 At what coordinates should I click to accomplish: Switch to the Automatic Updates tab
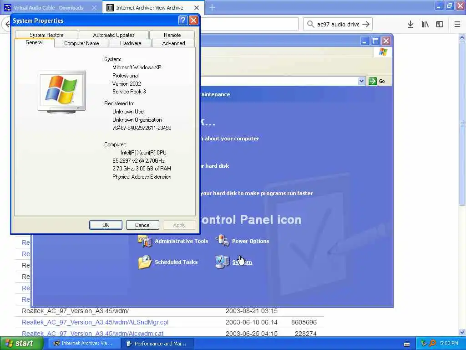113,35
